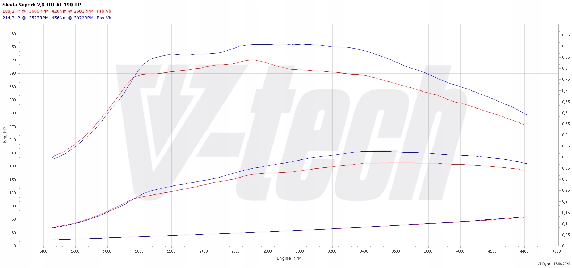
Task: Click the 0,3 tick on the right axis
Action: coord(565,179)
